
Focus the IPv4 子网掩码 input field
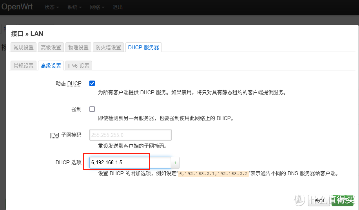pos(130,135)
